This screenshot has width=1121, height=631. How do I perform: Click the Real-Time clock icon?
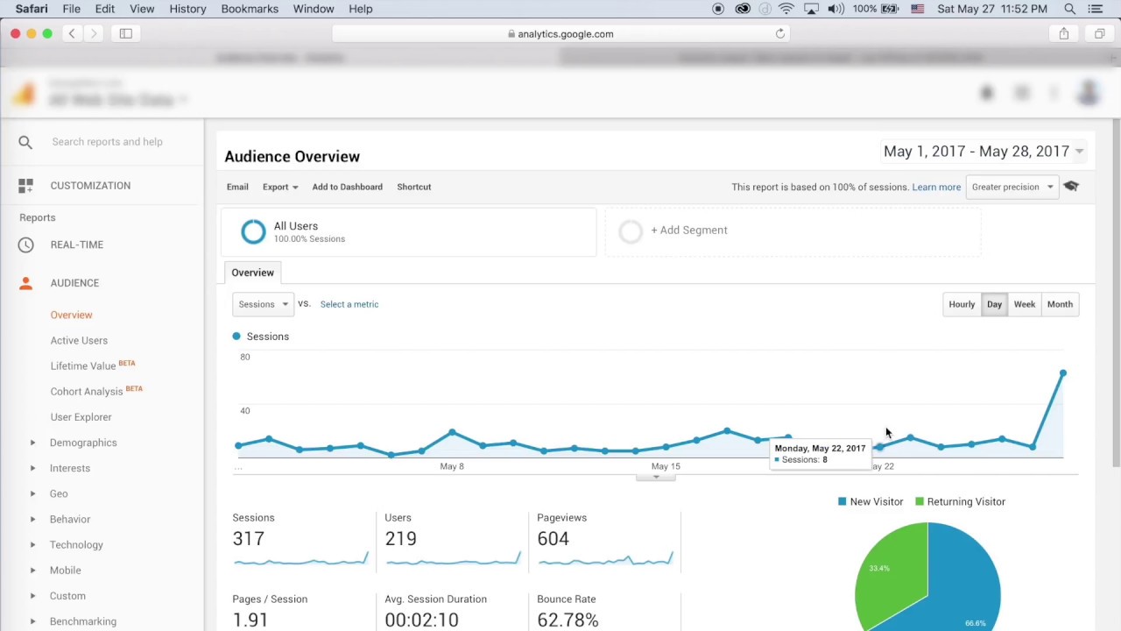25,245
